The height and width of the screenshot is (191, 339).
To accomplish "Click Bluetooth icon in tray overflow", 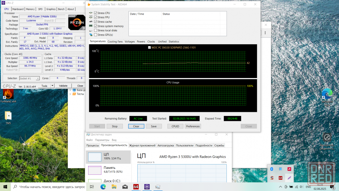I will point(272,169).
